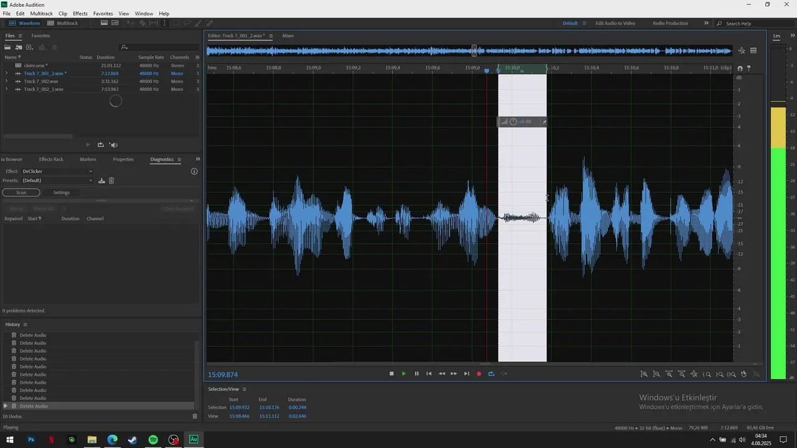
Task: Click the Stop transport button
Action: tap(392, 374)
